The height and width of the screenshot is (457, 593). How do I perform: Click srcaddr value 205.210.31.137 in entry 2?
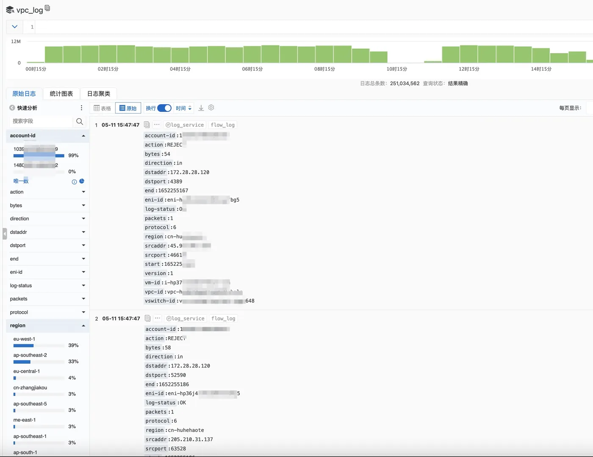click(192, 439)
